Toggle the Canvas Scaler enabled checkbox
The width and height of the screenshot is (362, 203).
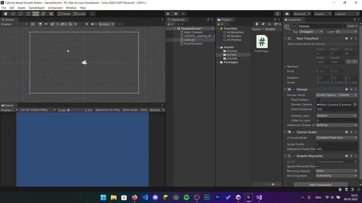coord(294,132)
